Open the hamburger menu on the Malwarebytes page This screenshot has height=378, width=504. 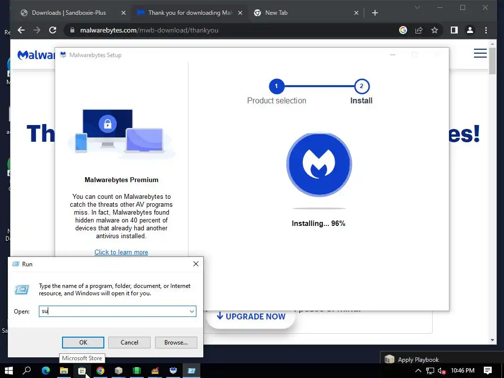(x=480, y=53)
